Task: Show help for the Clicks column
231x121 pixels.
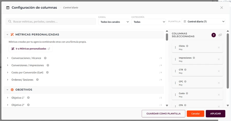Action: point(187,46)
